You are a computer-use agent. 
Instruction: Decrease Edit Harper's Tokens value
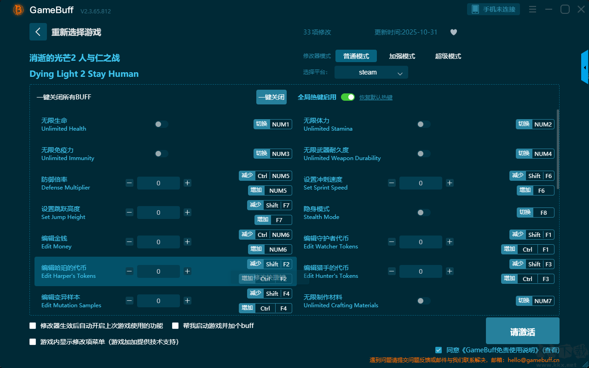(x=129, y=271)
